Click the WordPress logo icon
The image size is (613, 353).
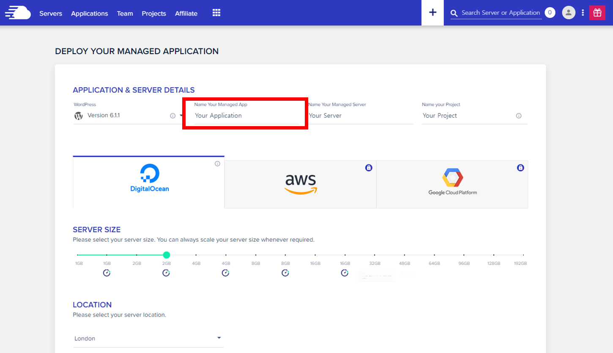[79, 116]
